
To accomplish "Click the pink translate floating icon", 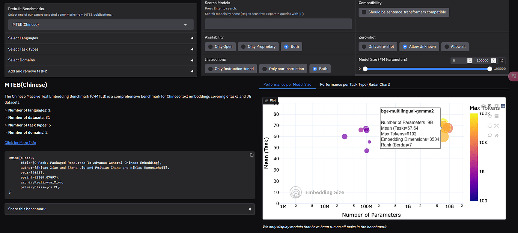I will click(x=513, y=76).
